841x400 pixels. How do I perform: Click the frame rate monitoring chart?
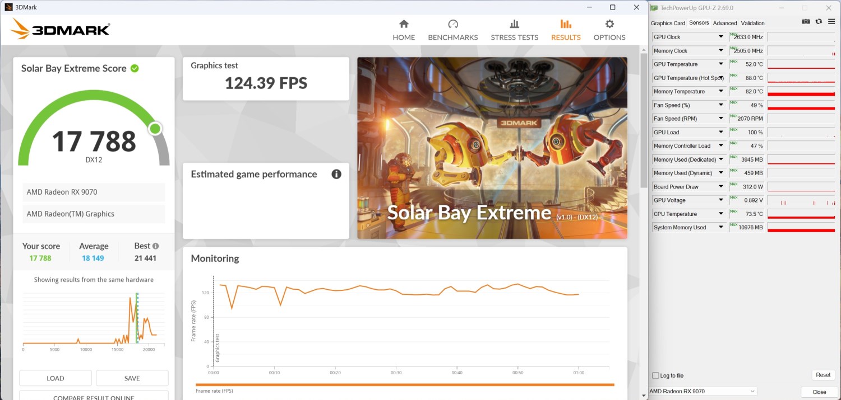coord(402,324)
